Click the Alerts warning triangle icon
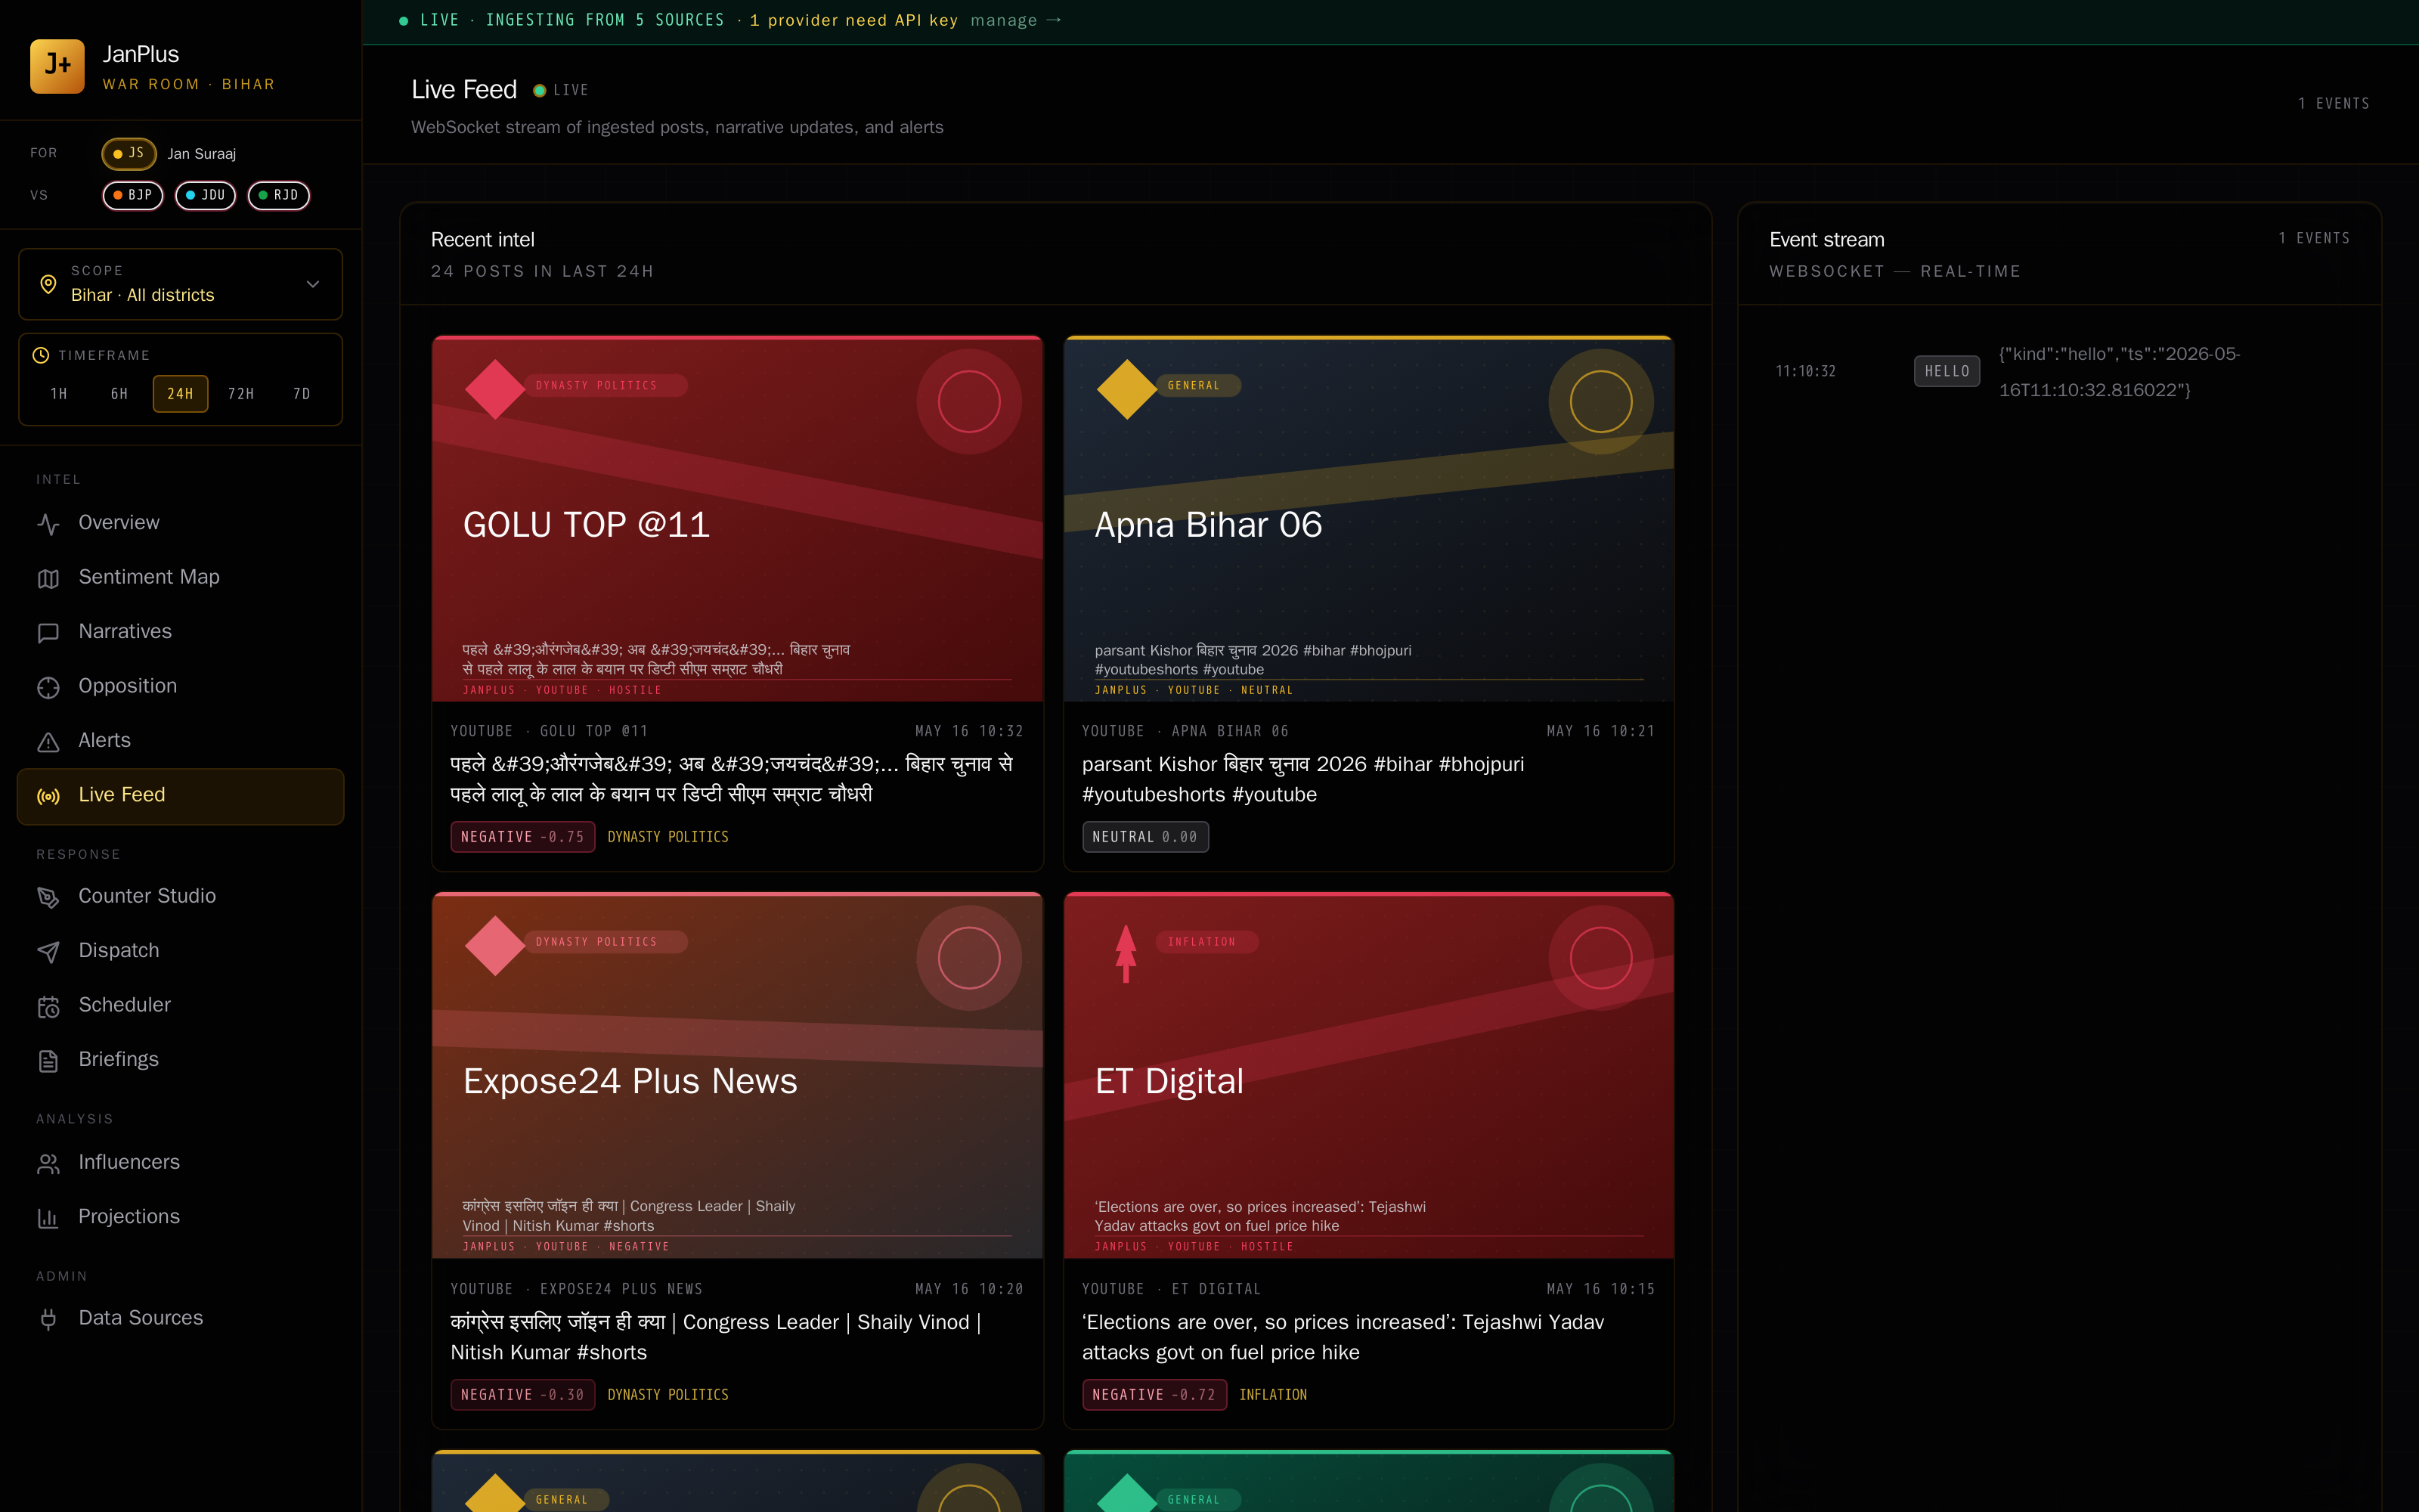The height and width of the screenshot is (1512, 2419). [48, 741]
